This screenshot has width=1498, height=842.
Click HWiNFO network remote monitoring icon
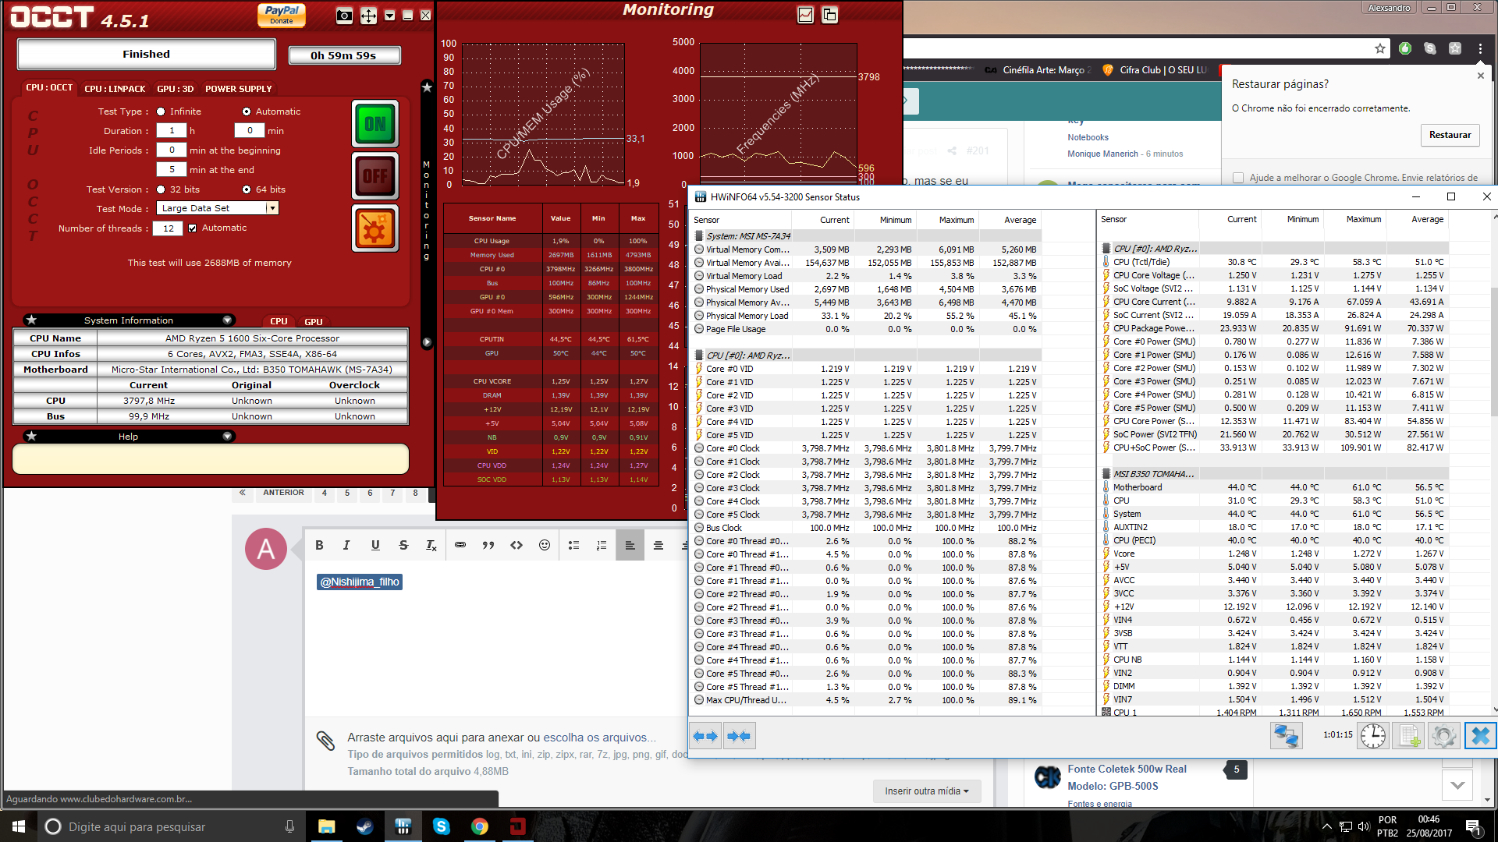pyautogui.click(x=1286, y=736)
